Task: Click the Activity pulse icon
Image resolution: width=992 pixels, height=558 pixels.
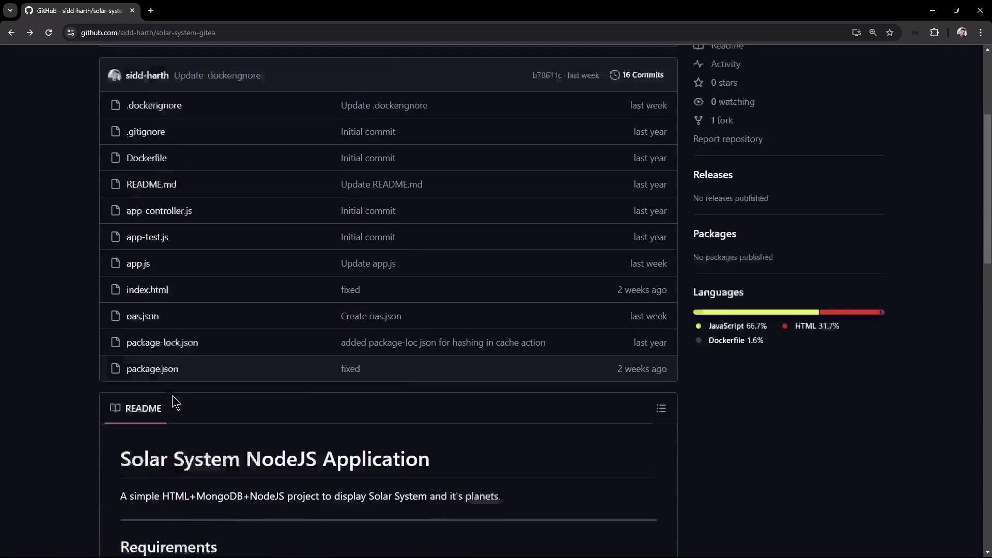Action: click(x=699, y=64)
